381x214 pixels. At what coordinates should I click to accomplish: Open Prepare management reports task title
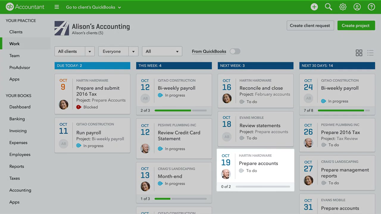[x=345, y=173]
